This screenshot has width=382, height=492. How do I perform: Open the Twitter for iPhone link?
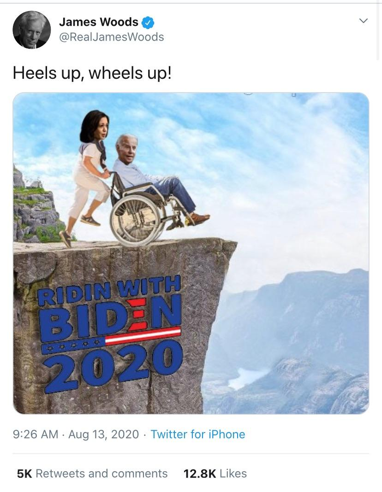(x=198, y=434)
